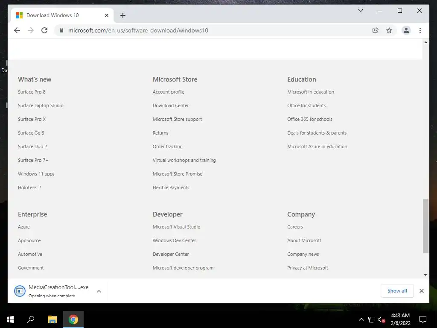Click the vertical scrollbar thumb
The width and height of the screenshot is (437, 328).
[x=425, y=226]
